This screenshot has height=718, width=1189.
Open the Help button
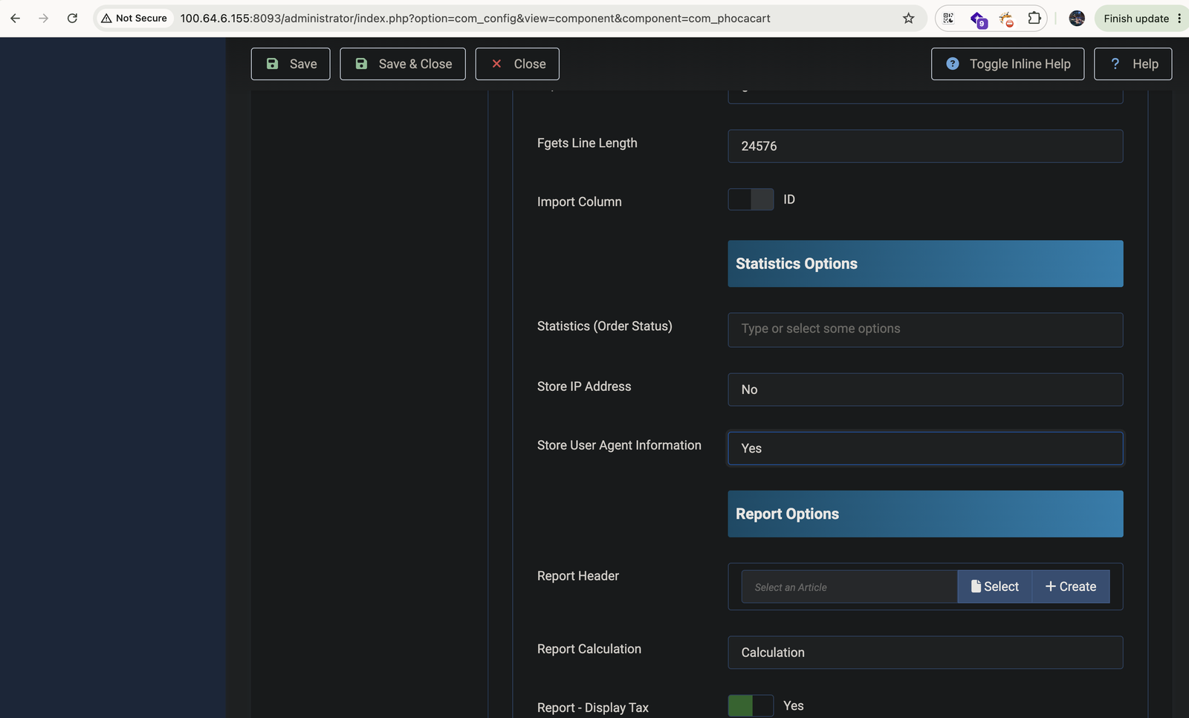coord(1133,64)
